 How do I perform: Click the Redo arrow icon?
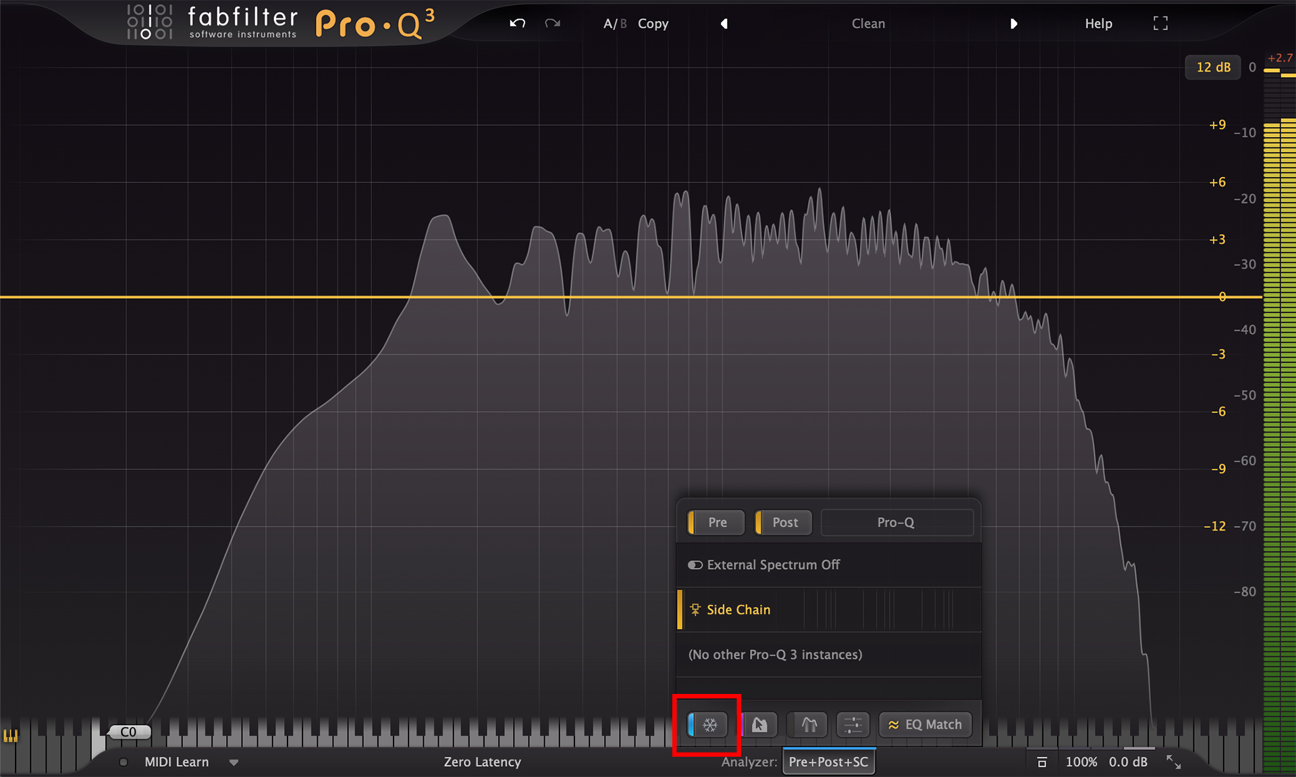tap(553, 24)
